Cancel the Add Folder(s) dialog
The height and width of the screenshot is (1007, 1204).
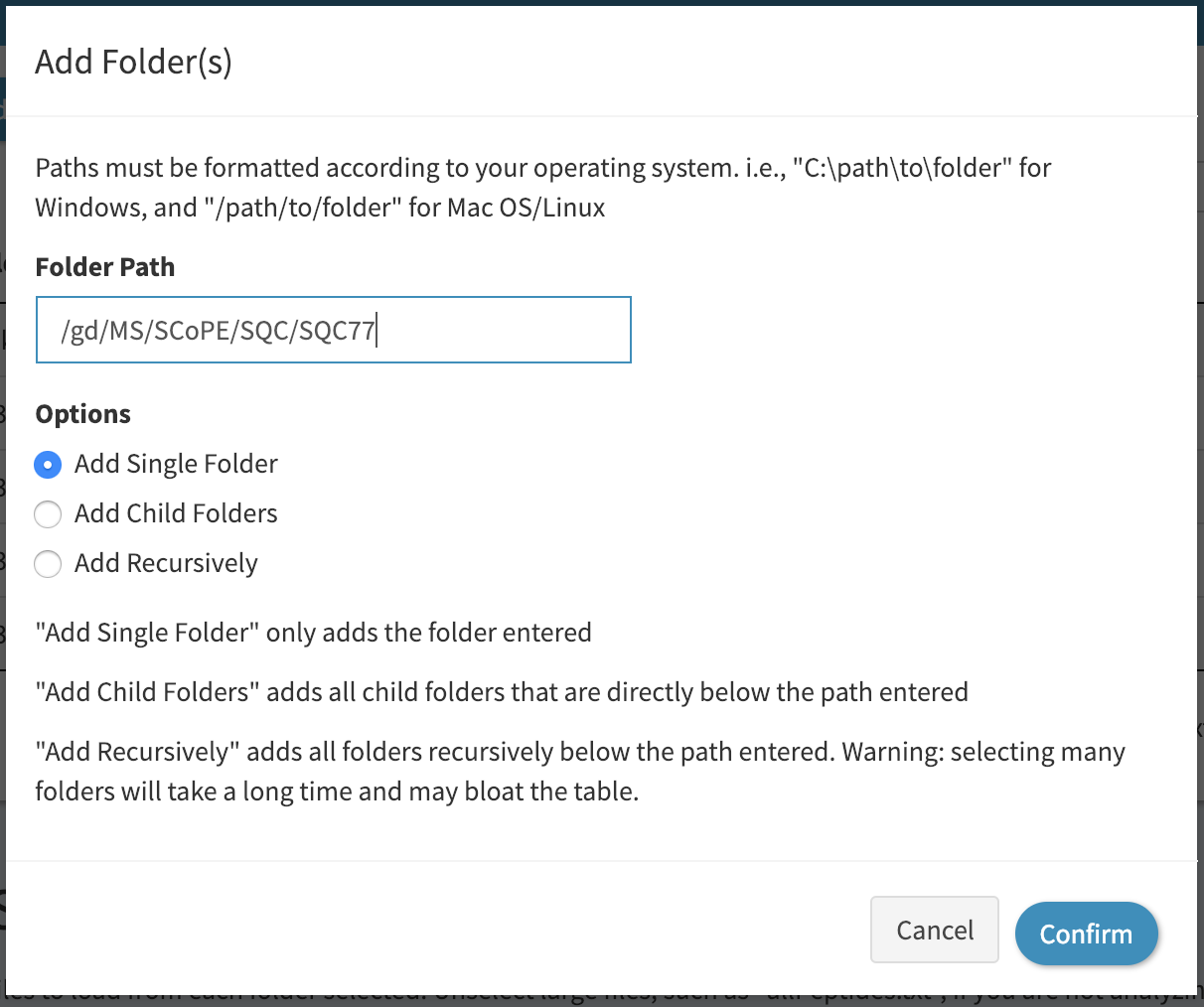[935, 930]
